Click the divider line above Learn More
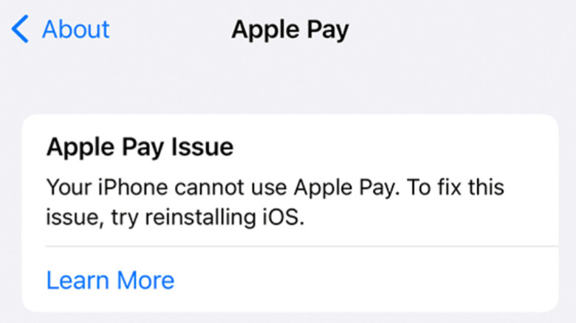This screenshot has width=576, height=323. [x=302, y=246]
